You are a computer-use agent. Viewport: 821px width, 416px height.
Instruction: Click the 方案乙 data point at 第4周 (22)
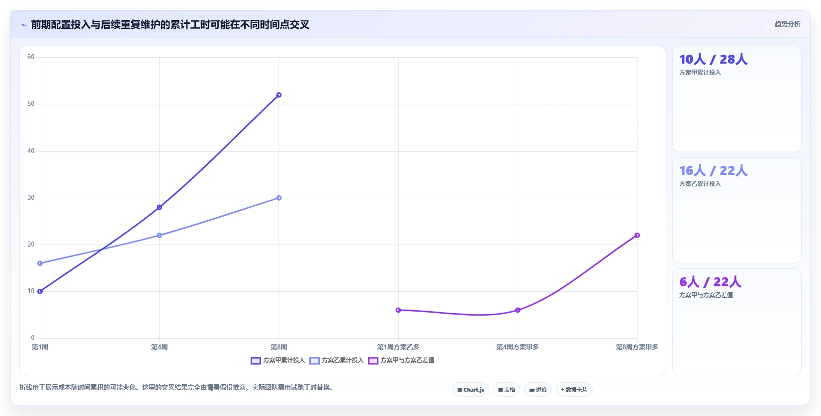tap(160, 235)
